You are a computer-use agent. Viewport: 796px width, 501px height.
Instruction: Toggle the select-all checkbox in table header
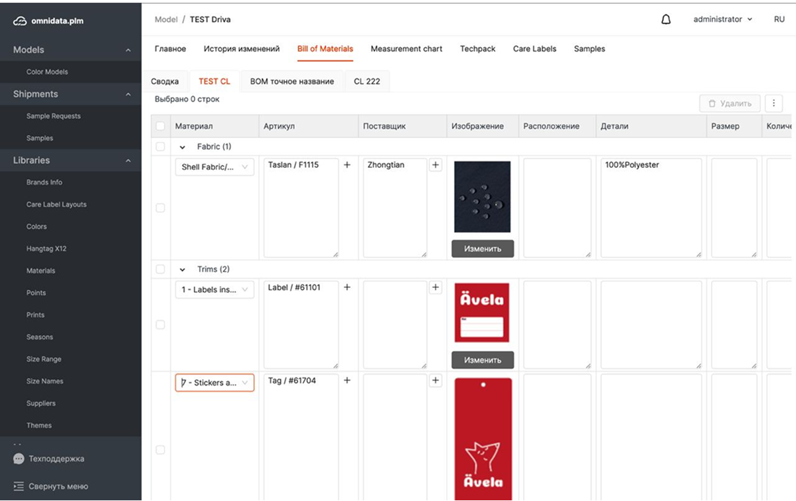[x=160, y=126]
